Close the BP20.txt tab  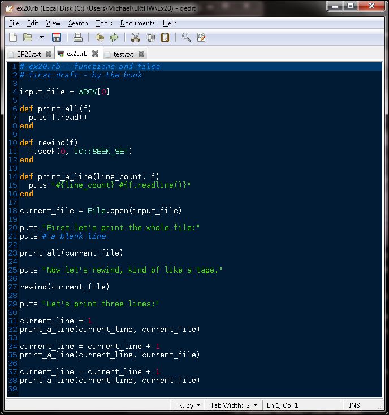point(48,54)
